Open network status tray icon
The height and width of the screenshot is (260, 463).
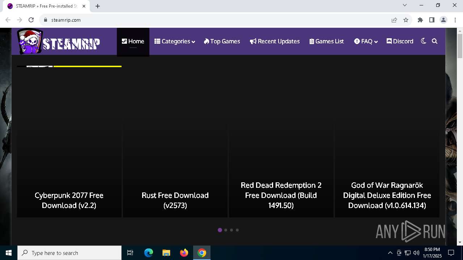408,253
